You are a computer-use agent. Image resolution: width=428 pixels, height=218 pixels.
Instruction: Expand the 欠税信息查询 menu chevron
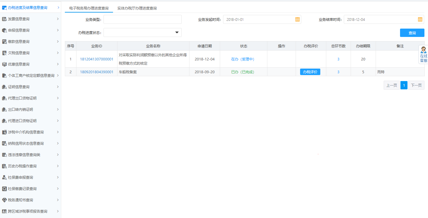pyautogui.click(x=58, y=53)
